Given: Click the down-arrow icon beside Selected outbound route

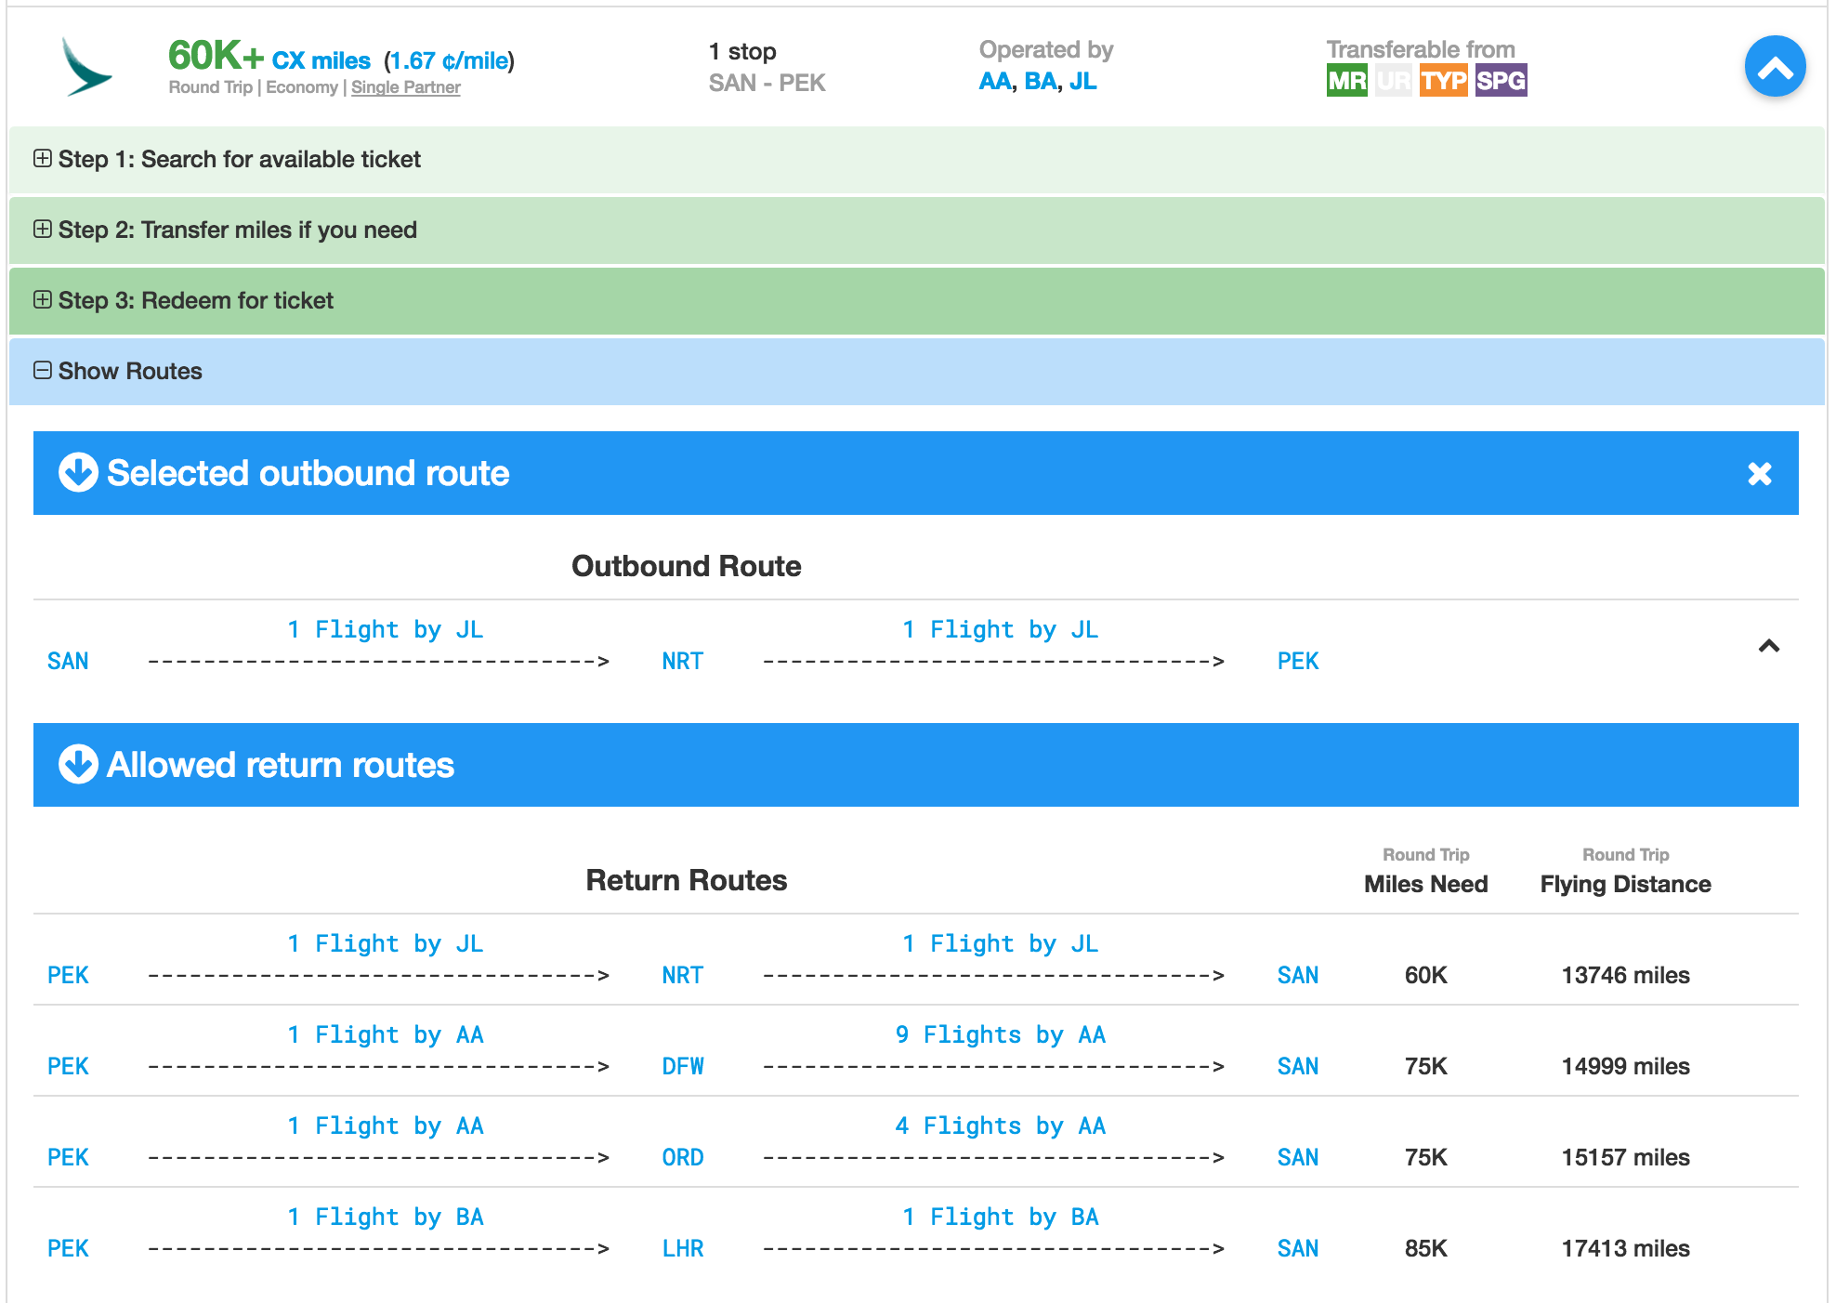Looking at the screenshot, I should pyautogui.click(x=78, y=472).
